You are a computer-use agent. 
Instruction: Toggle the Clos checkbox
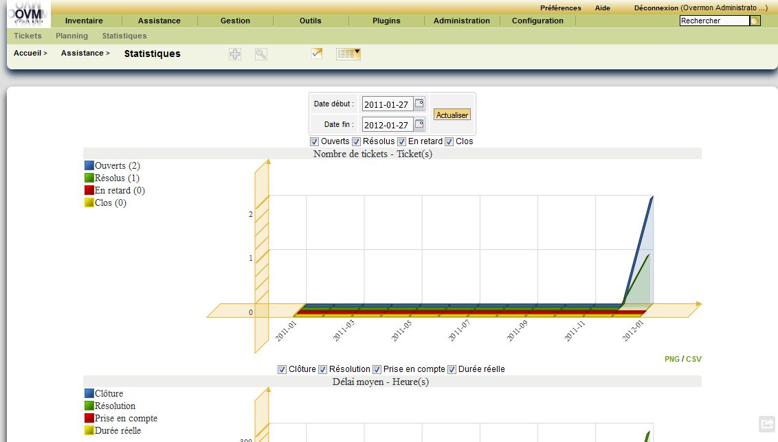pos(449,141)
